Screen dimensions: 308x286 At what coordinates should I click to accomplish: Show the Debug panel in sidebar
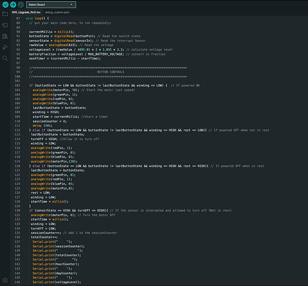point(5,47)
